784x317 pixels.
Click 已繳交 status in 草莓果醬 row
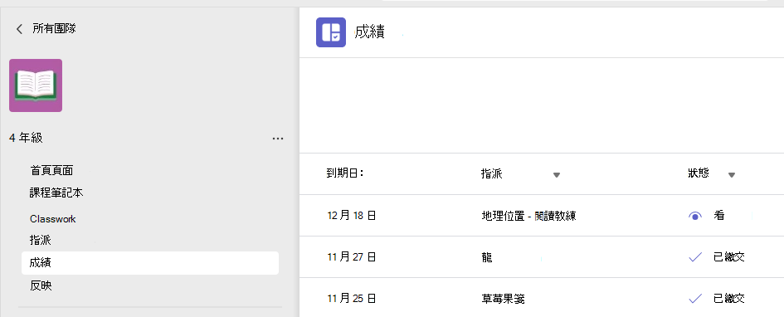729,299
